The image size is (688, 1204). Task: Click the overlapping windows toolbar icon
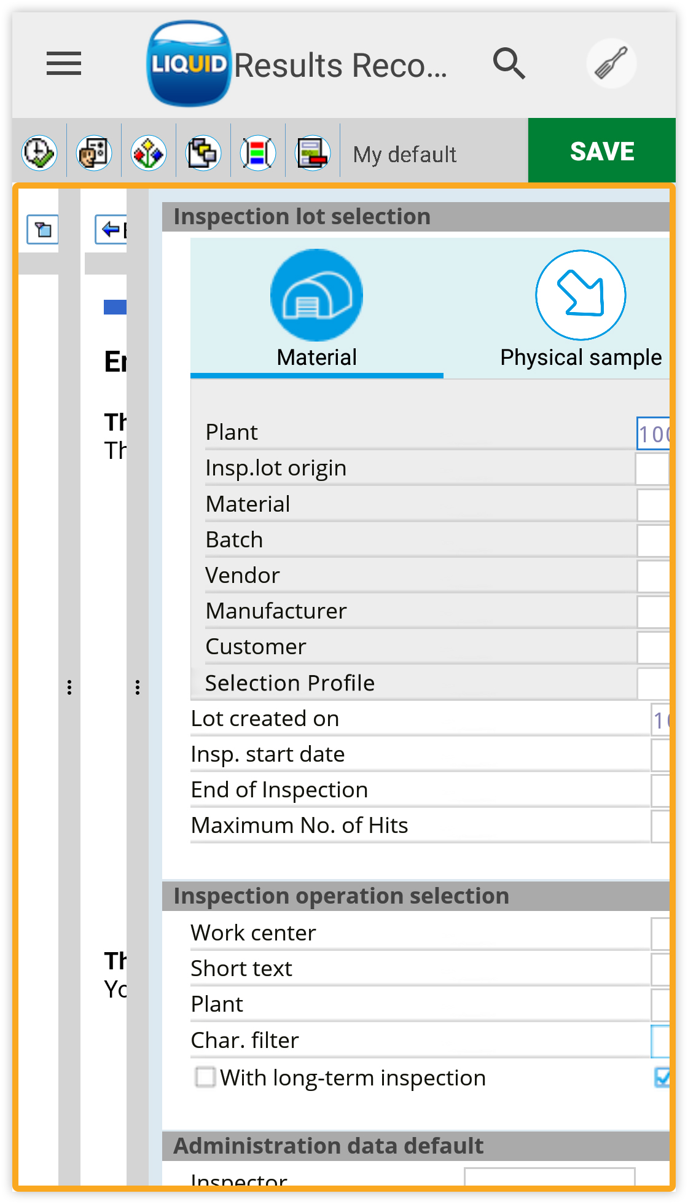pos(203,153)
